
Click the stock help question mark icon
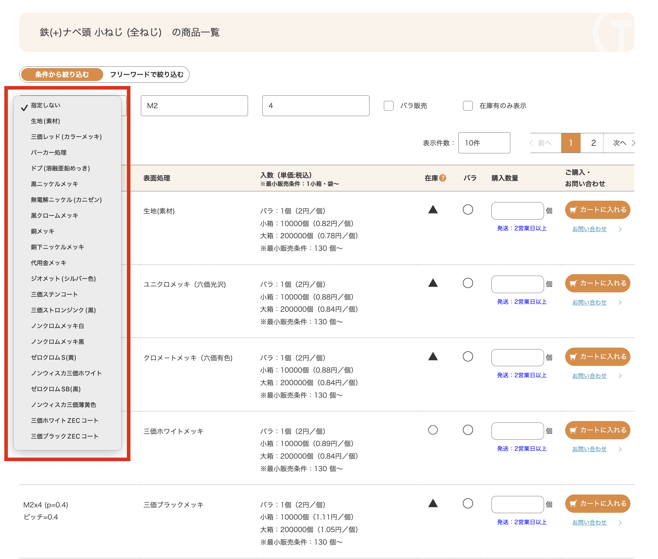click(x=443, y=178)
